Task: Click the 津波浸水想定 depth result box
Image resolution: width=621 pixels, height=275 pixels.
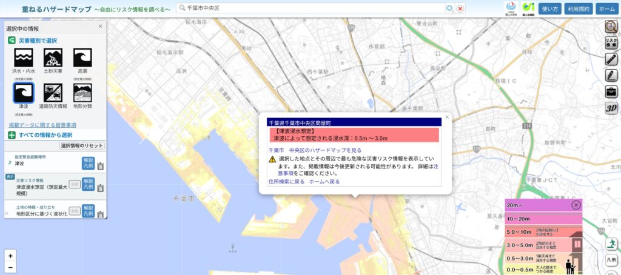Action: pyautogui.click(x=354, y=134)
